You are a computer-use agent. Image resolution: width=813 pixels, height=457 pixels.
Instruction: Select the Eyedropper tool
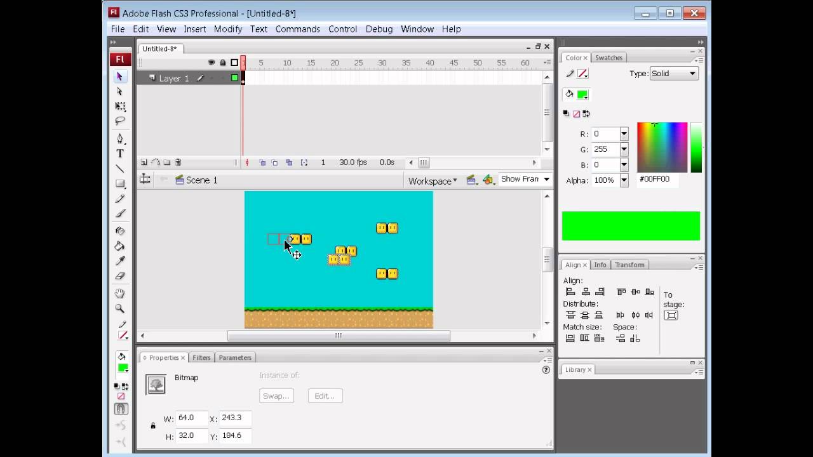[x=120, y=261]
